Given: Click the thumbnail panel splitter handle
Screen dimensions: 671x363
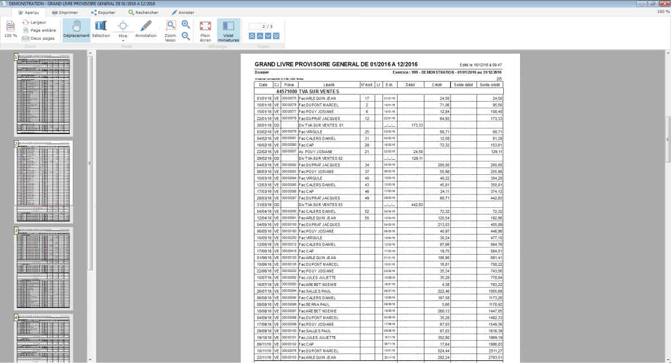Looking at the screenshot, I should [x=95, y=207].
